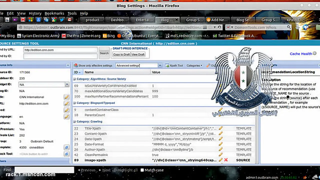Open the Bookmarks menu

pyautogui.click(x=54, y=13)
